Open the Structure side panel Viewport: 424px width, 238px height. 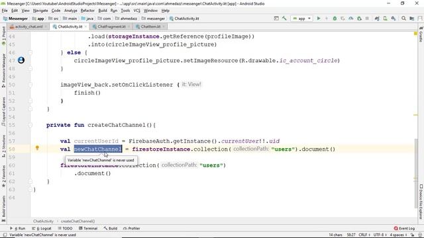pyautogui.click(x=3, y=146)
